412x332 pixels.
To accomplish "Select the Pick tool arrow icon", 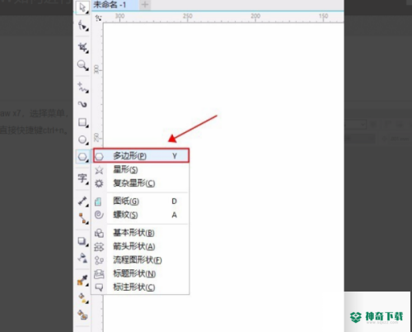I will (82, 7).
